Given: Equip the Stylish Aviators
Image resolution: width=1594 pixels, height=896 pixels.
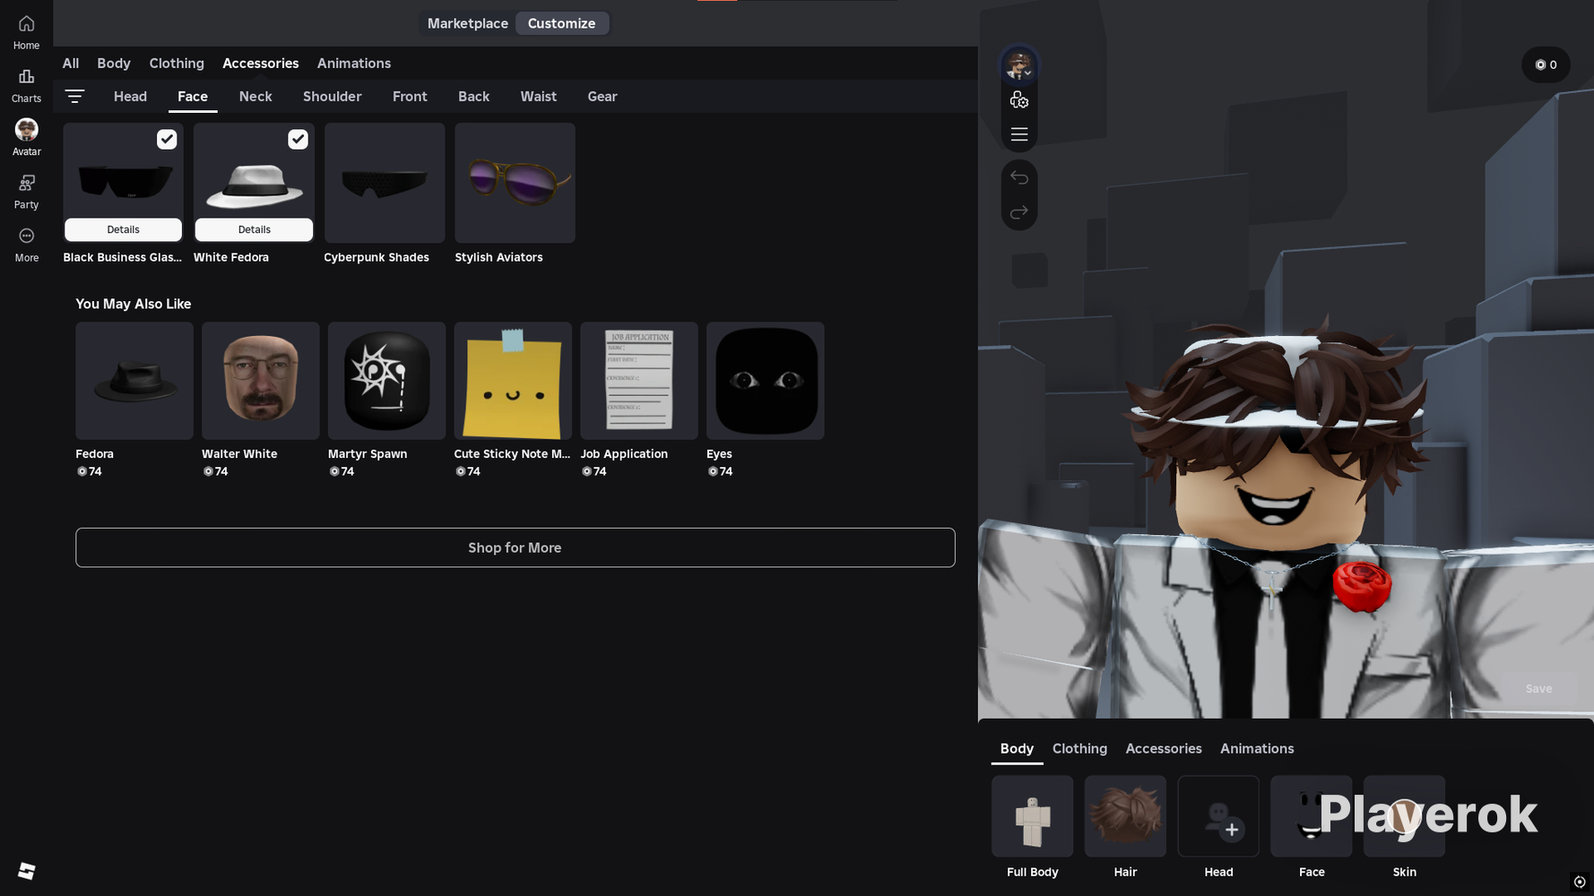Looking at the screenshot, I should (515, 183).
